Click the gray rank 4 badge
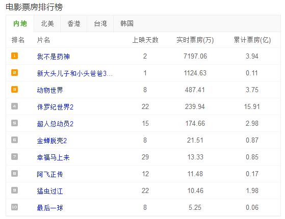The image size is (285, 219). pos(15,106)
